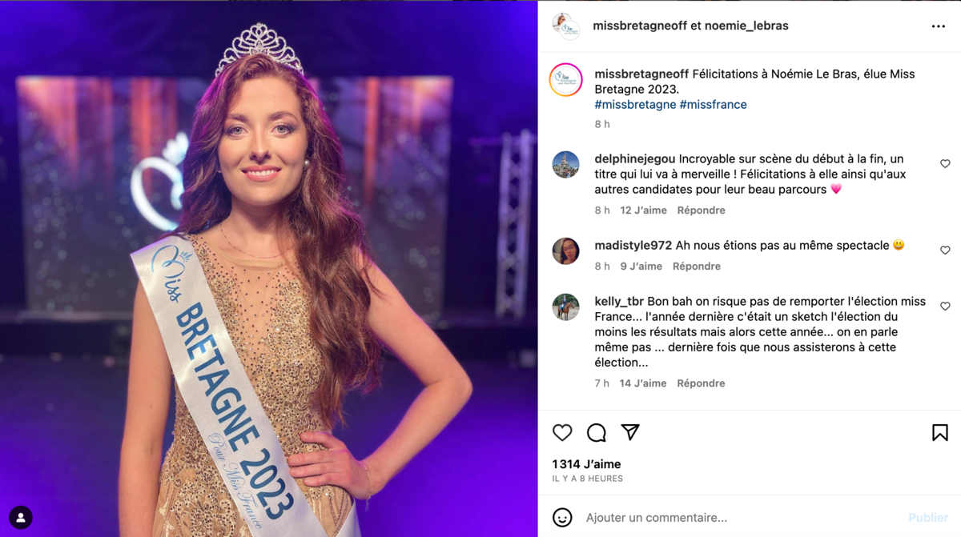Like madistyle972's comment heart
Viewport: 961px width, 537px height.
(x=945, y=250)
